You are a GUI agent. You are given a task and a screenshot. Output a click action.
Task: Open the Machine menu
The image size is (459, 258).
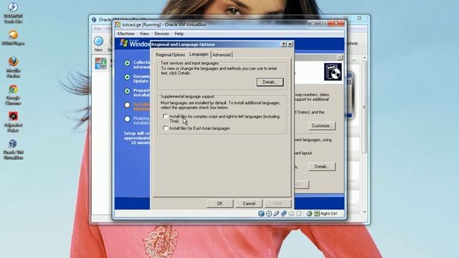[126, 34]
